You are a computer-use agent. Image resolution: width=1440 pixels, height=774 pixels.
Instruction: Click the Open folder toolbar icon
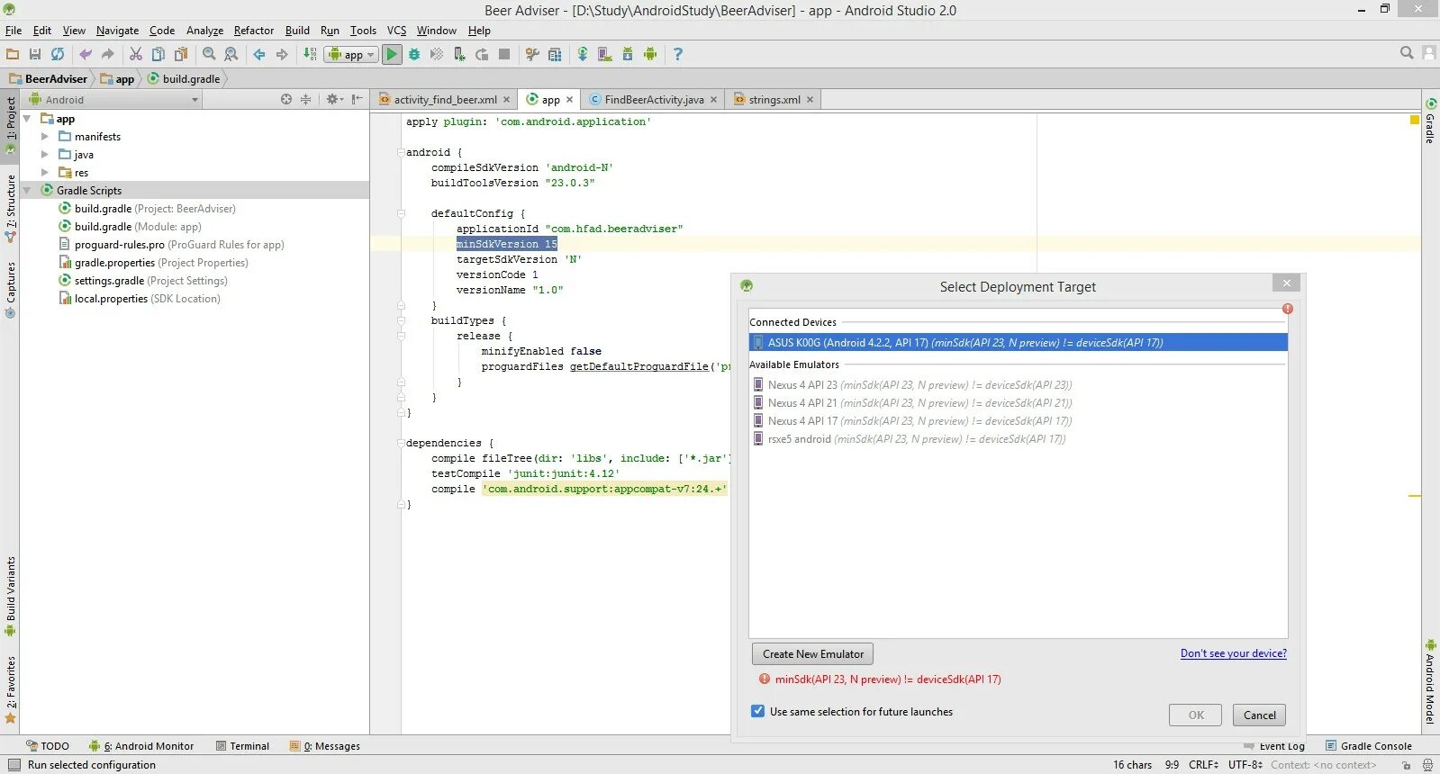click(13, 54)
